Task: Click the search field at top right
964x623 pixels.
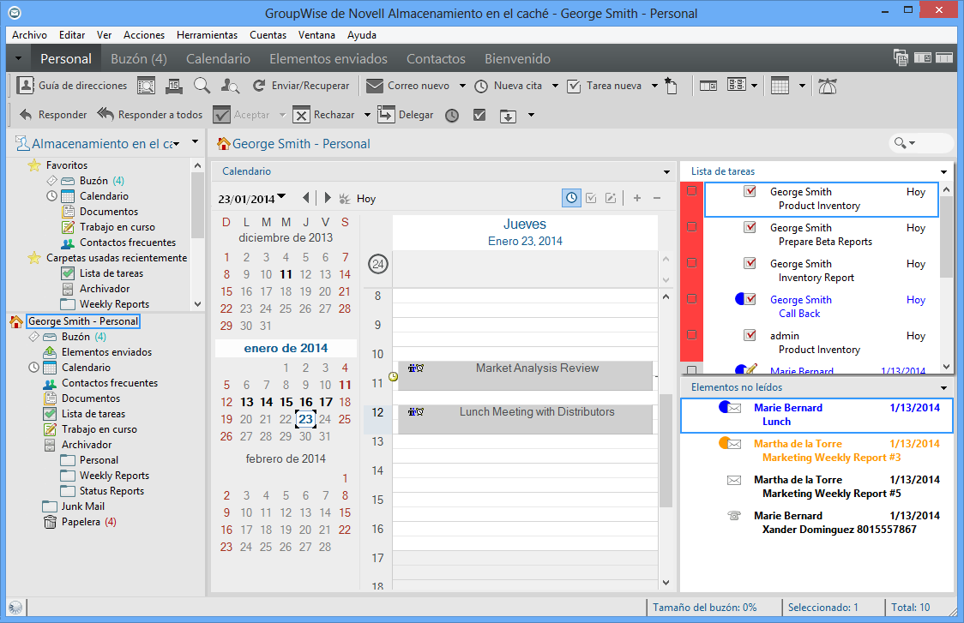Action: pos(920,143)
